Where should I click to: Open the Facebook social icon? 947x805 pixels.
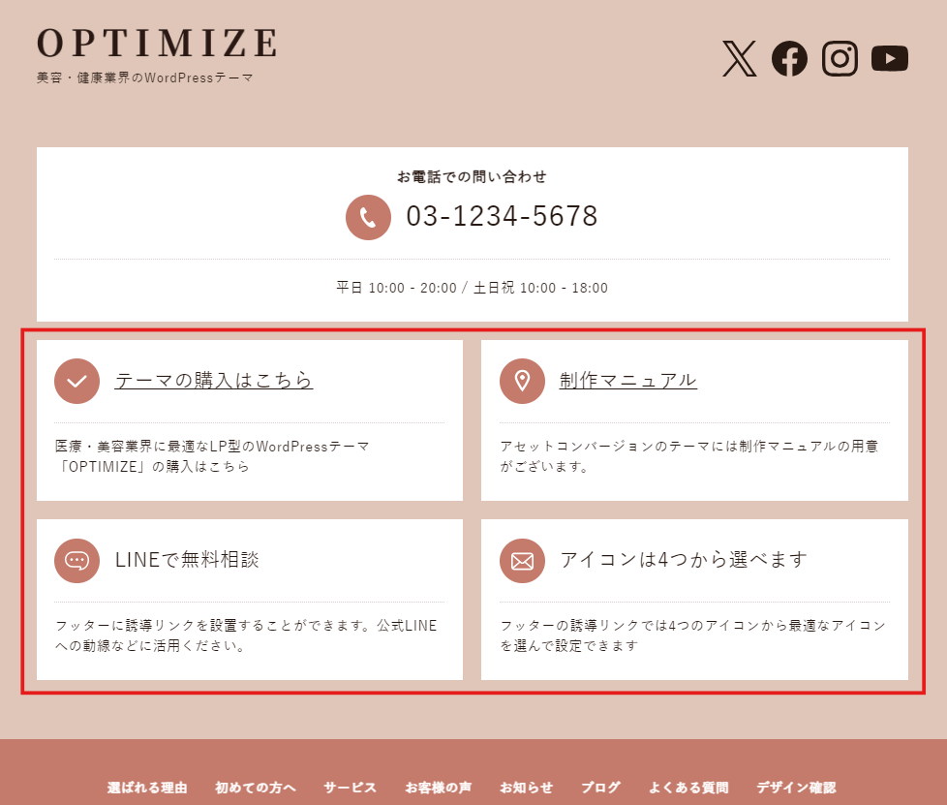click(789, 59)
